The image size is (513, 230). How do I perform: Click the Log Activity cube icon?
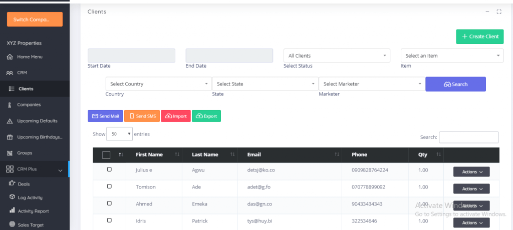coord(13,197)
